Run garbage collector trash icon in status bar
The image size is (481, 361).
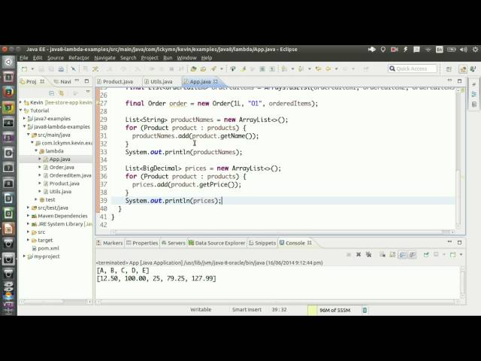click(x=365, y=310)
